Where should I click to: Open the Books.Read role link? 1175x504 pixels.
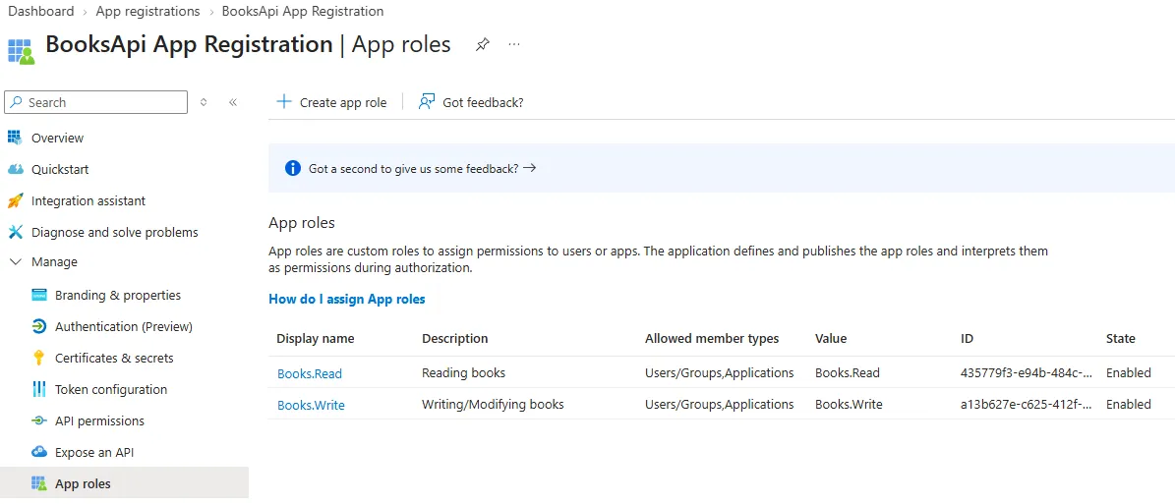[310, 373]
